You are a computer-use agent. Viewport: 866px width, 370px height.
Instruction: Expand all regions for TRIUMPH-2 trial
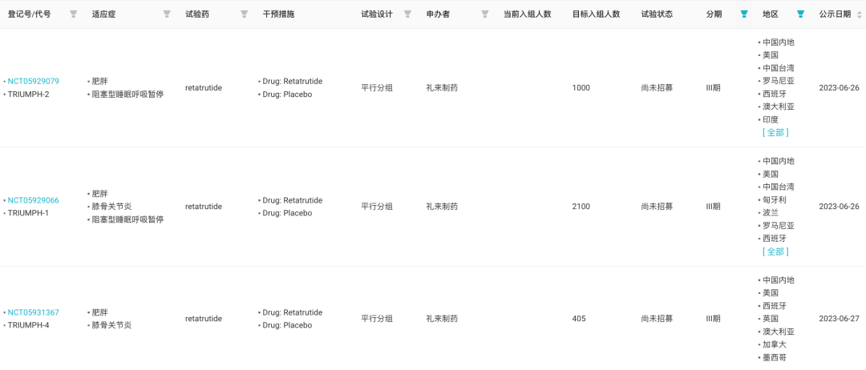[x=775, y=132]
